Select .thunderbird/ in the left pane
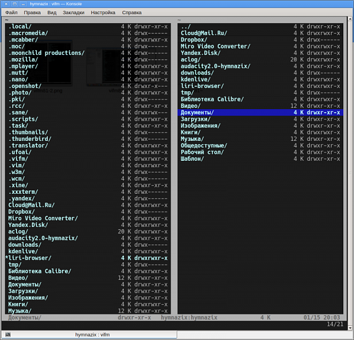This screenshot has width=354, height=340. pos(88,139)
